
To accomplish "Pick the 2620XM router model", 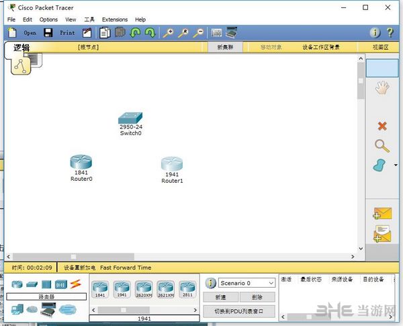I will 144,290.
